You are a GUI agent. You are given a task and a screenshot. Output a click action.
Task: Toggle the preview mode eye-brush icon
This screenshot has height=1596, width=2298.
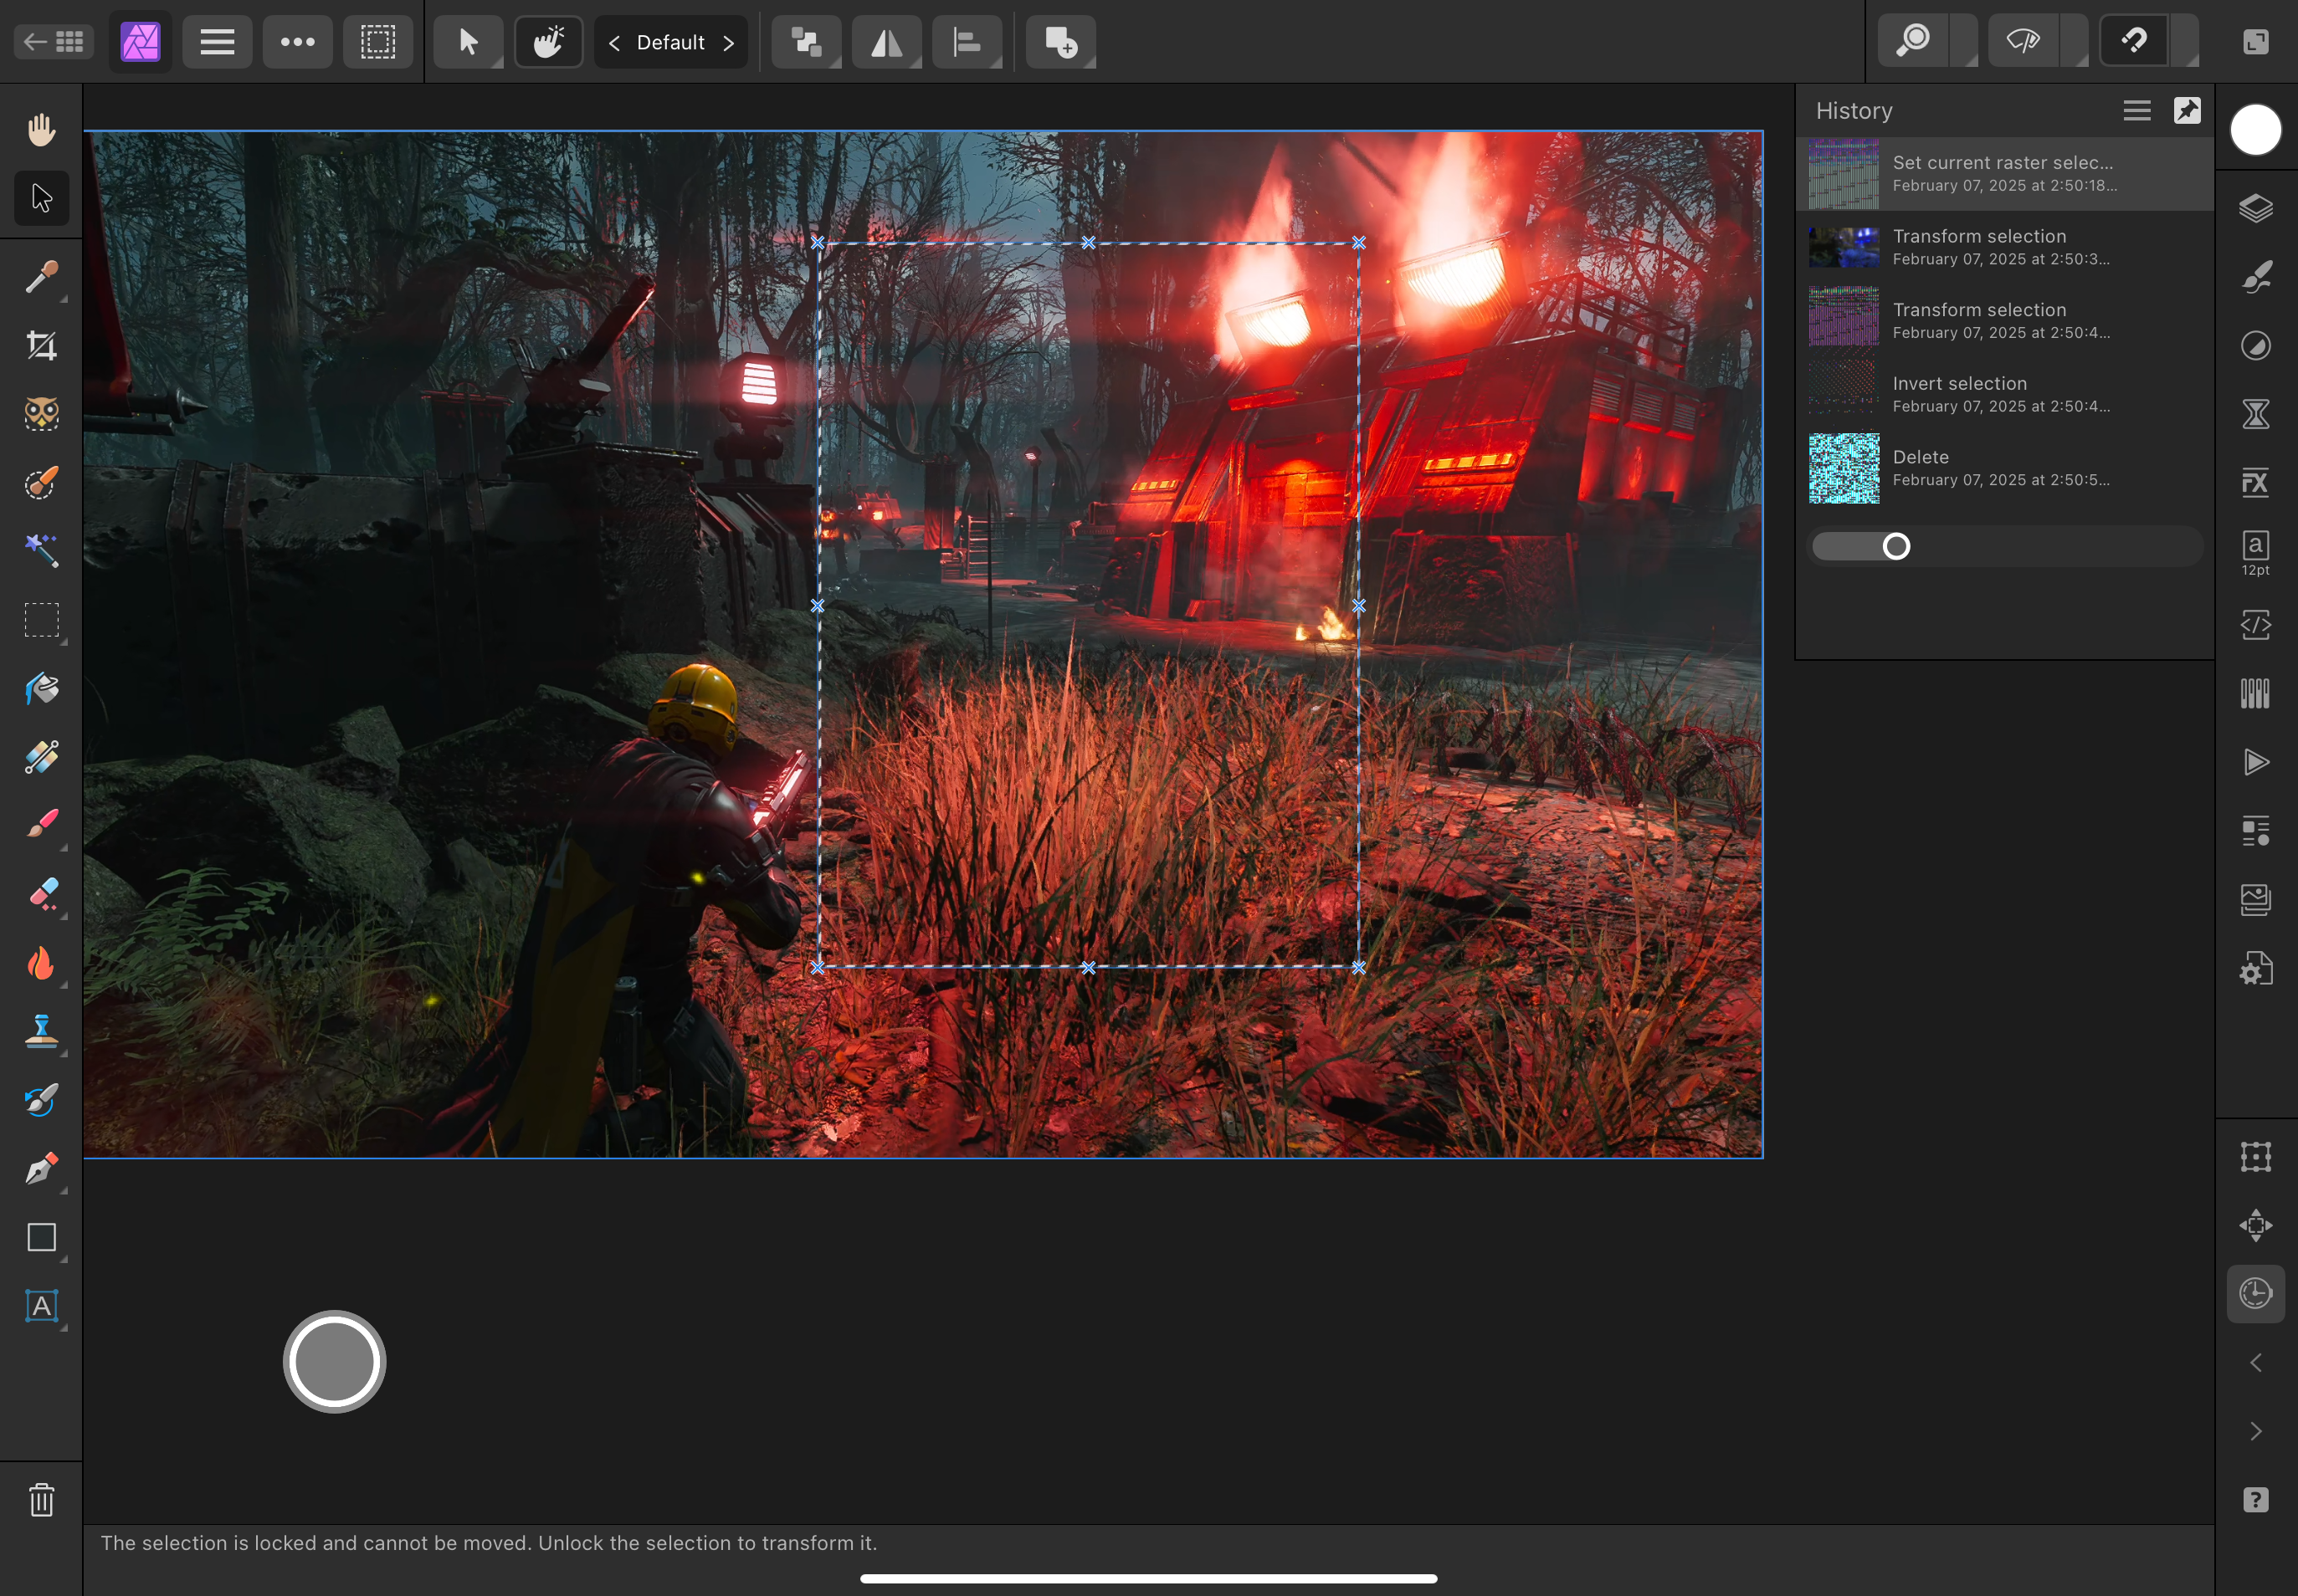click(2023, 41)
